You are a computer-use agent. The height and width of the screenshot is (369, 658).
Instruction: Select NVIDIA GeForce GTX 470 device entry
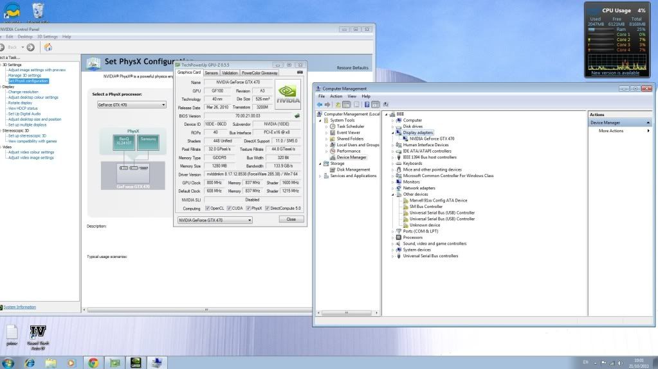(x=432, y=139)
